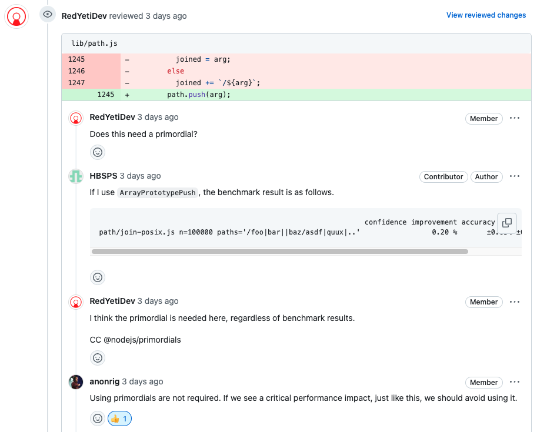
Task: Toggle file viewed state with the eye icon
Action: tap(47, 14)
